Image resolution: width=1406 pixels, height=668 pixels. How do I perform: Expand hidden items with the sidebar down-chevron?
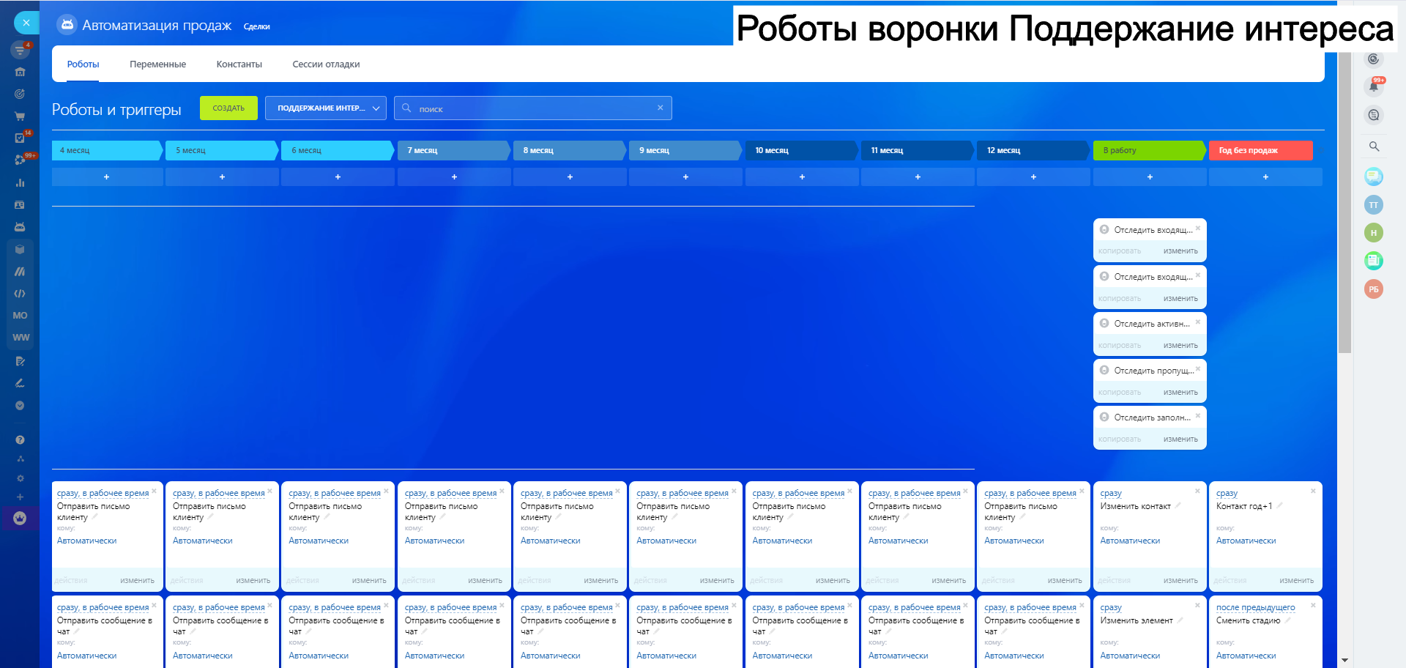pos(20,405)
